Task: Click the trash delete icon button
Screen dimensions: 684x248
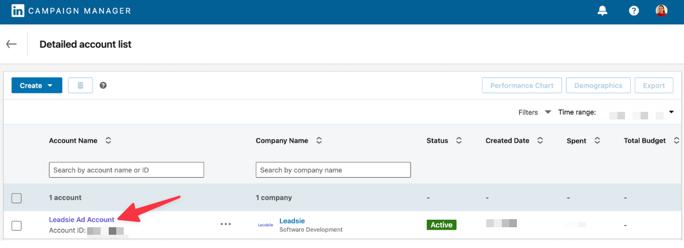Action: (80, 85)
